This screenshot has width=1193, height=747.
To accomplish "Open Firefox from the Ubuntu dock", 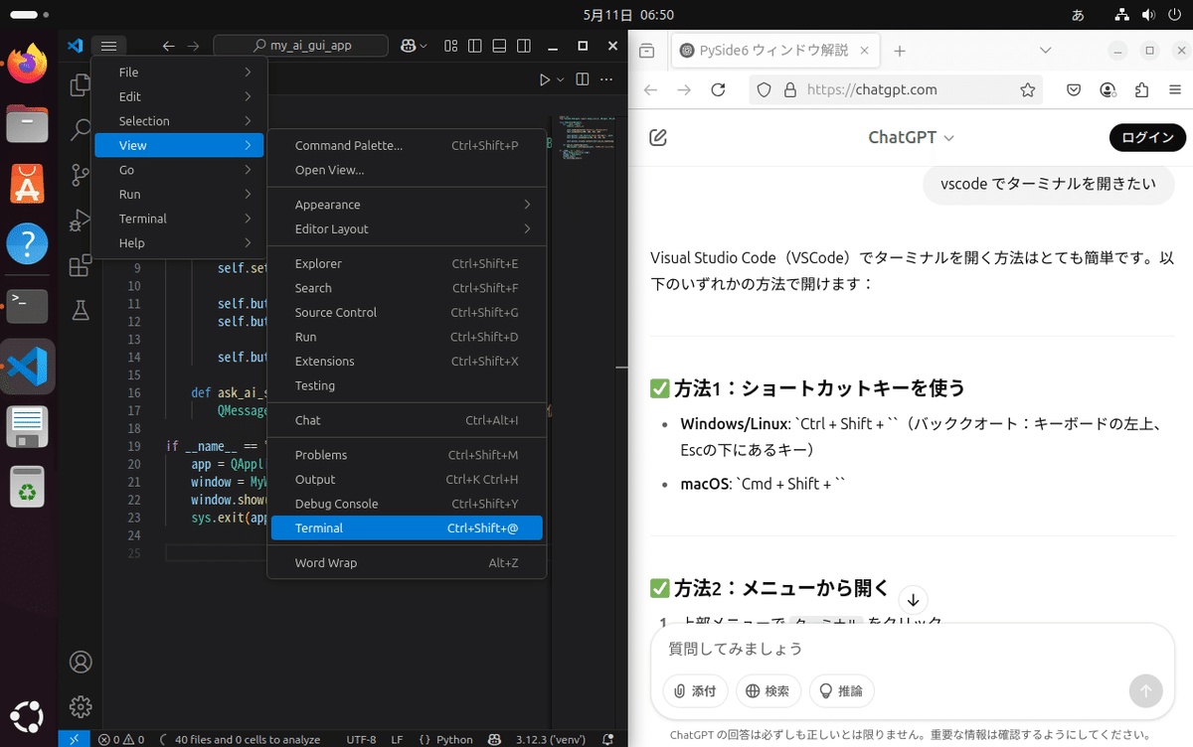I will [x=27, y=63].
